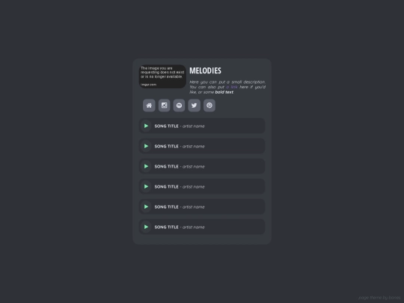Viewport: 404px width, 303px height.
Task: Open 'page theme by bones' credit link
Action: point(379,298)
